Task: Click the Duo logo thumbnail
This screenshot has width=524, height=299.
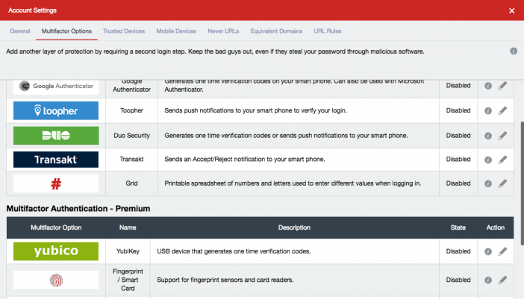Action: tap(56, 136)
